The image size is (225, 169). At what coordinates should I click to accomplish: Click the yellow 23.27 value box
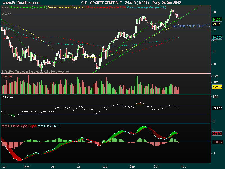point(216,24)
